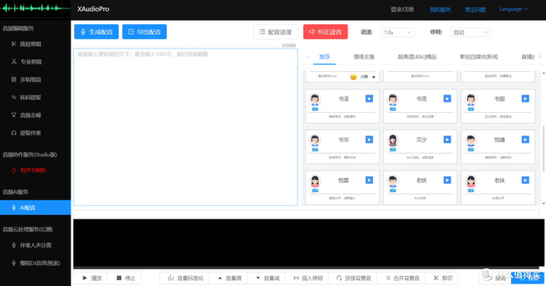The image size is (546, 286).
Task: Click the 生成配音 button
Action: coord(97,32)
